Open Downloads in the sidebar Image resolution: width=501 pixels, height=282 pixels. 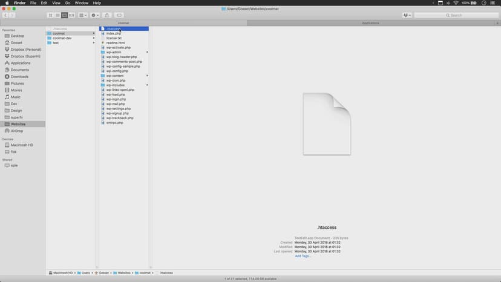(19, 77)
